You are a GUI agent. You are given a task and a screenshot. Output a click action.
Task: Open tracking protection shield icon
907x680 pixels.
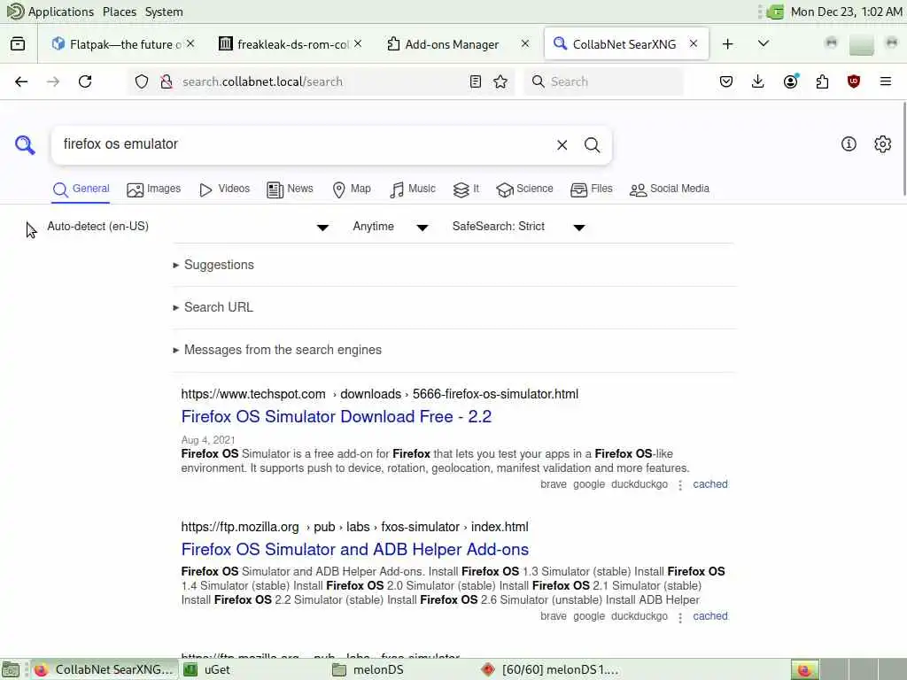142,81
